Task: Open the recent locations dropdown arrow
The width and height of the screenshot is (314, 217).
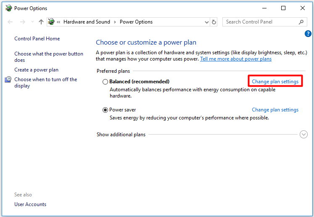Action: [32, 22]
